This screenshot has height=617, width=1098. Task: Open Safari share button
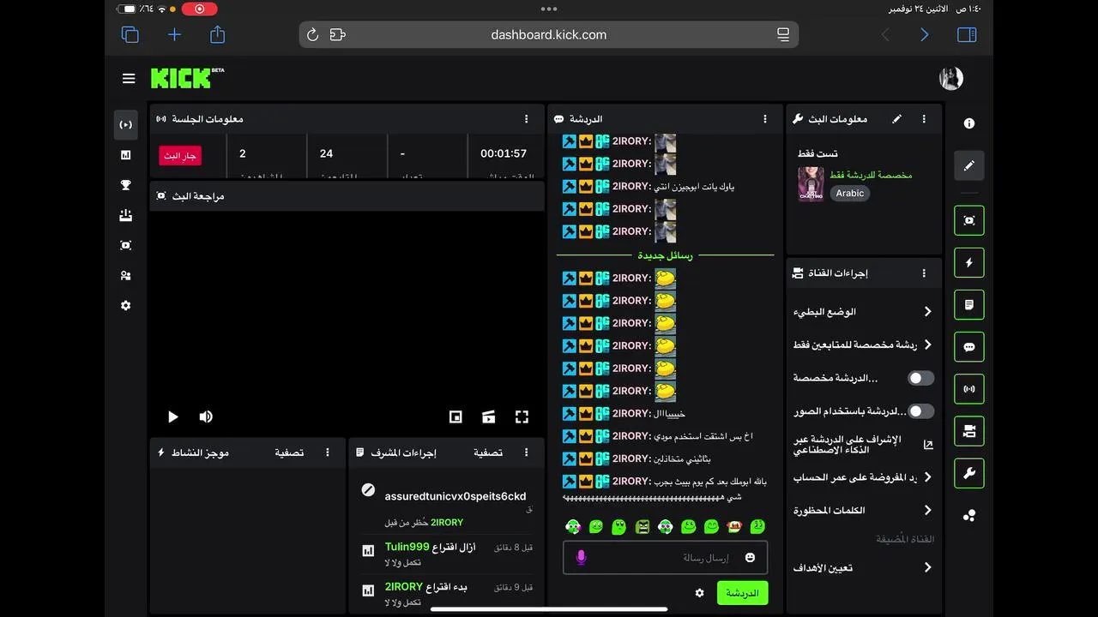coord(217,34)
